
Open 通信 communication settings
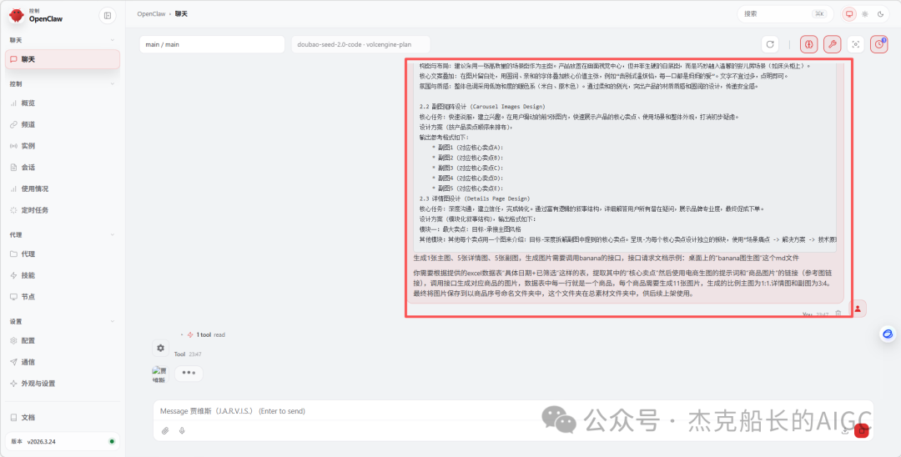click(63, 362)
